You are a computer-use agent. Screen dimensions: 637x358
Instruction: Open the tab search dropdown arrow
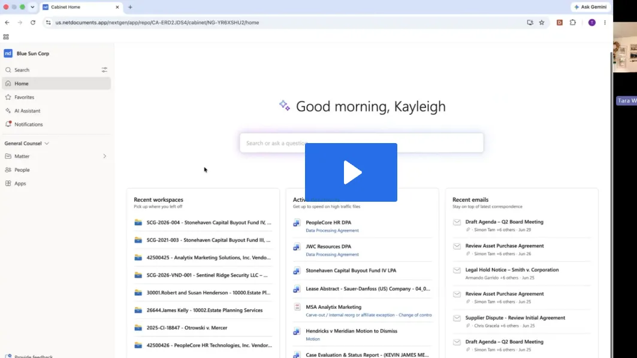32,7
